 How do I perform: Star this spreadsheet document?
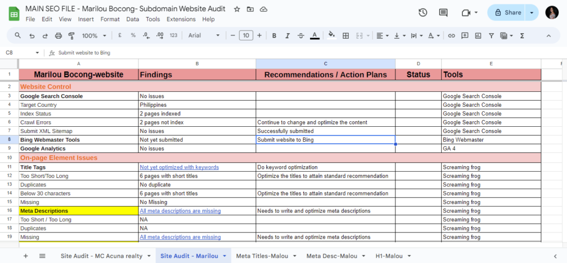237,9
